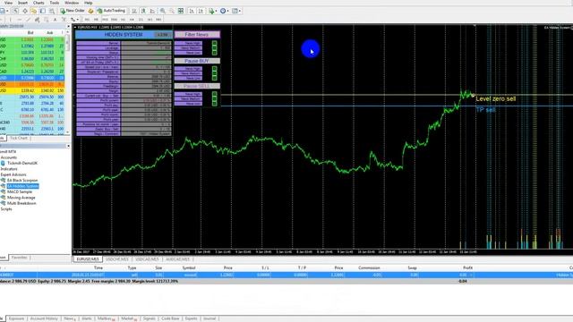Select the trendline drawing tool
573x322 pixels.
tap(29, 20)
